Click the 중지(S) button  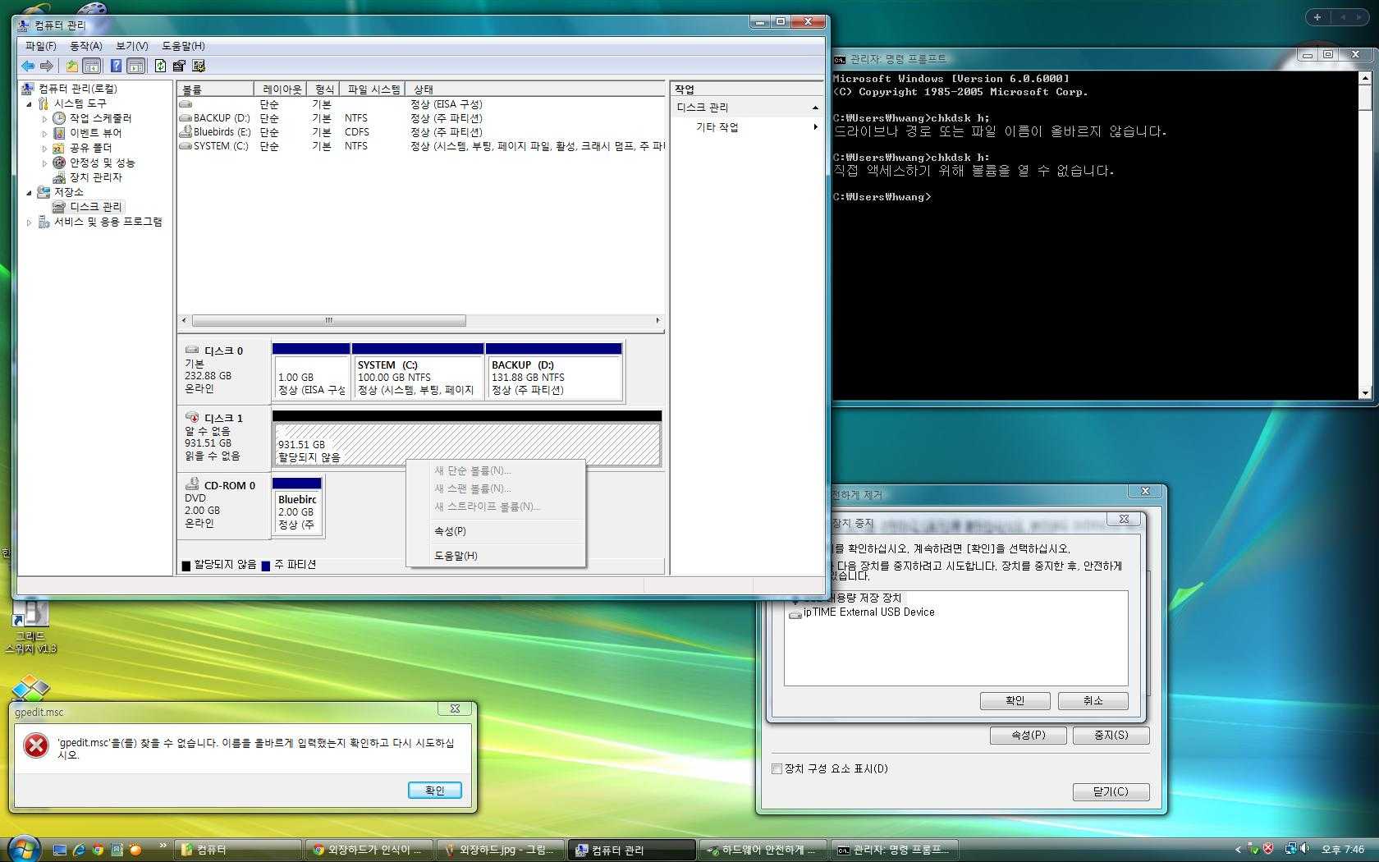pyautogui.click(x=1111, y=736)
